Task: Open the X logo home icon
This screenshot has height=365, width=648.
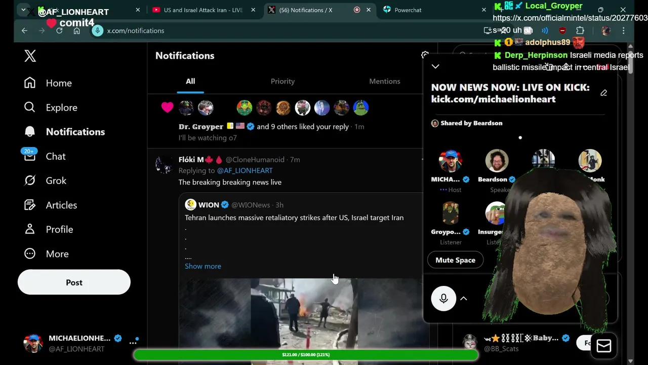Action: click(x=30, y=56)
